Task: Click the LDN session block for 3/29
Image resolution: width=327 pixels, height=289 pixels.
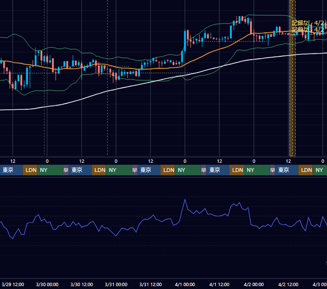Action: (x=30, y=170)
